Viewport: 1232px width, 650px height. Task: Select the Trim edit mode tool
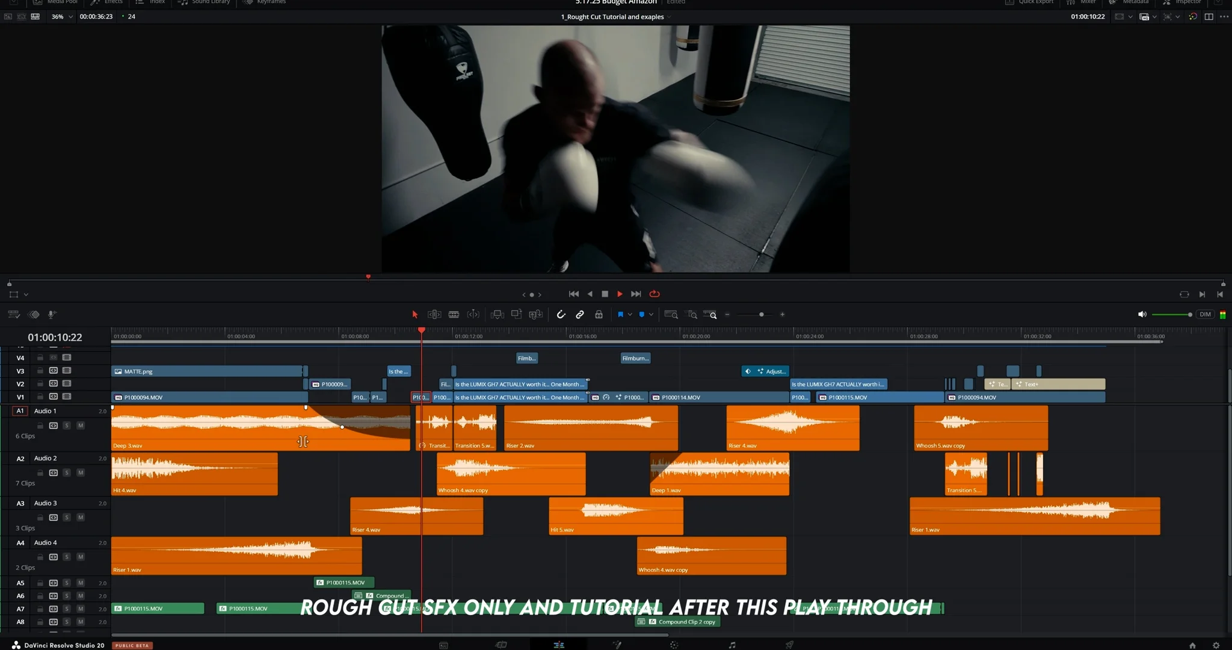(434, 314)
